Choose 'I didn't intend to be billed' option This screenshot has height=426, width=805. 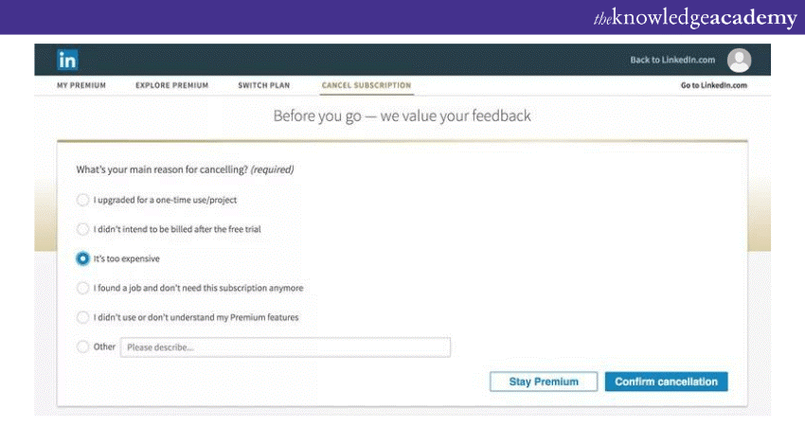82,229
